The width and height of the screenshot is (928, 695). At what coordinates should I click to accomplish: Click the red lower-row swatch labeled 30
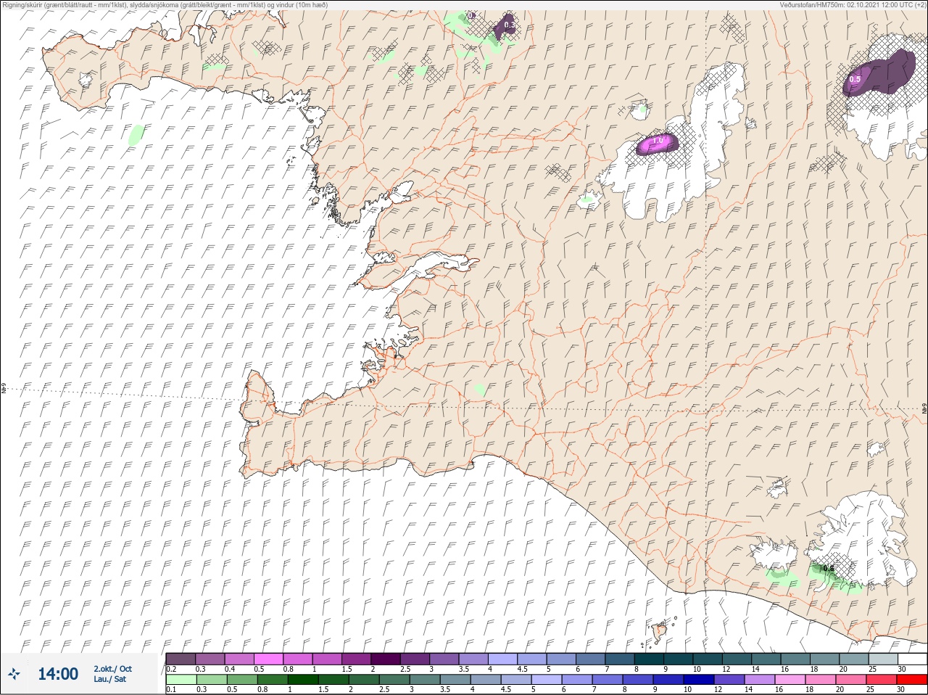click(x=912, y=680)
